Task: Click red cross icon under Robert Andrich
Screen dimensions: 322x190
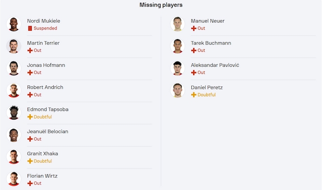Action: (x=30, y=95)
